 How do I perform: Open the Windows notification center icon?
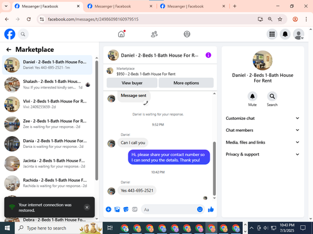pyautogui.click(x=303, y=228)
